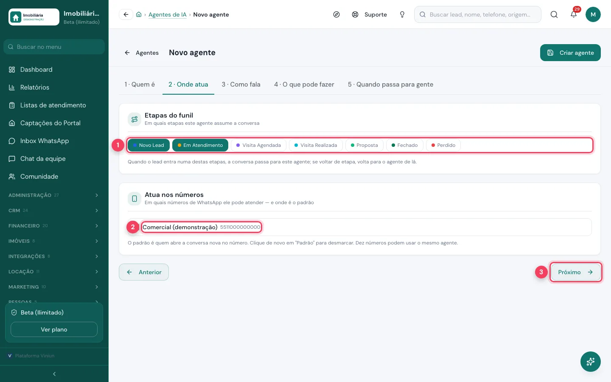Click the magnifier search button in header
This screenshot has width=611, height=382.
[x=554, y=14]
